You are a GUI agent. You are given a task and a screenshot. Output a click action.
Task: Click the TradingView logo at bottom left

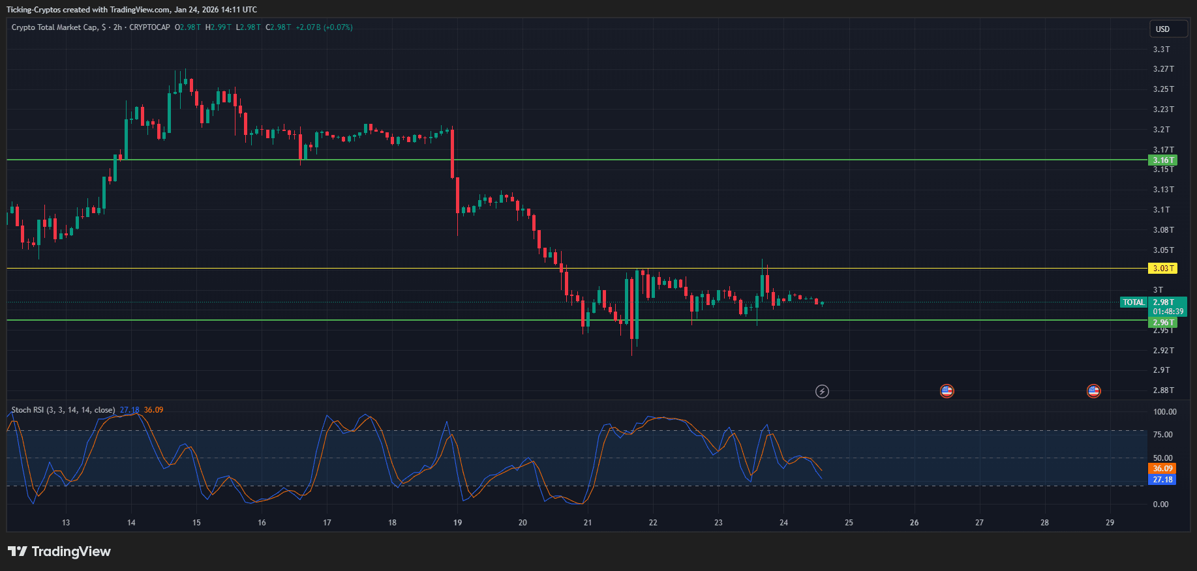coord(59,551)
